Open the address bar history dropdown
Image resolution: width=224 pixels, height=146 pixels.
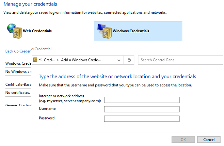tap(119, 60)
